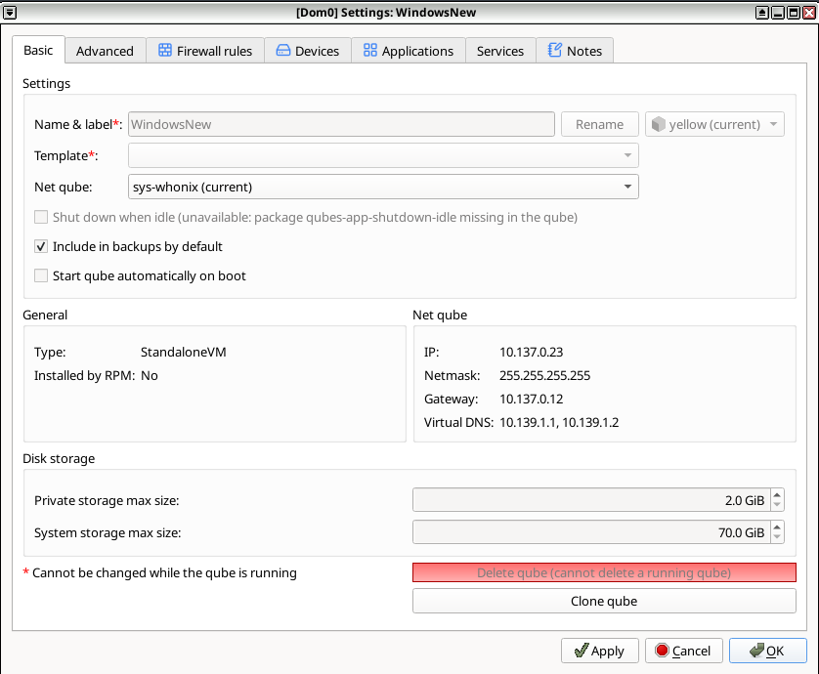
Task: Click the Firewall rules tab icon
Action: [165, 51]
